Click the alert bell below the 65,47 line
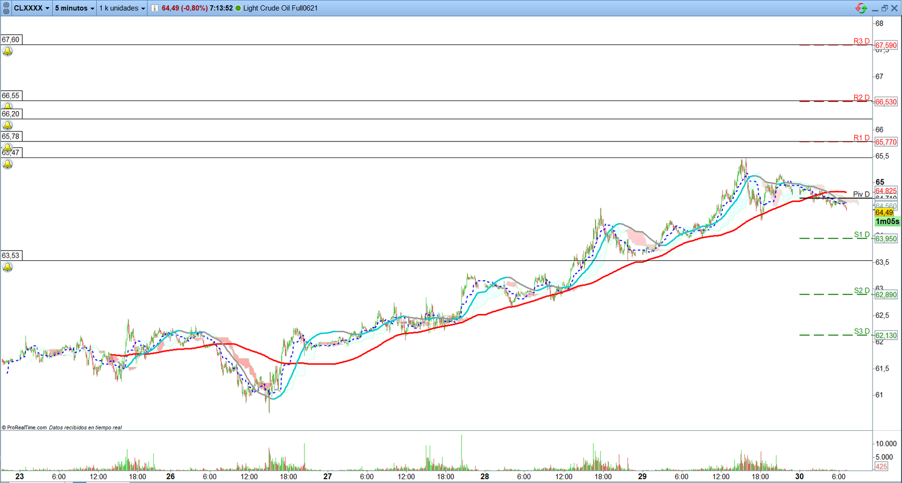The height and width of the screenshot is (483, 902). click(x=8, y=164)
